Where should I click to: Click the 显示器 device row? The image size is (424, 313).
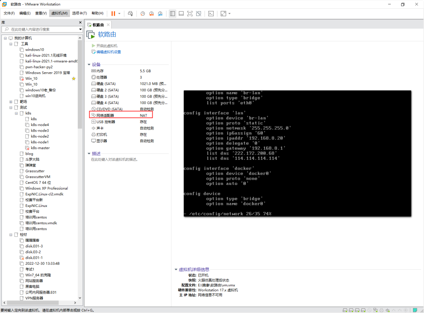pyautogui.click(x=129, y=141)
